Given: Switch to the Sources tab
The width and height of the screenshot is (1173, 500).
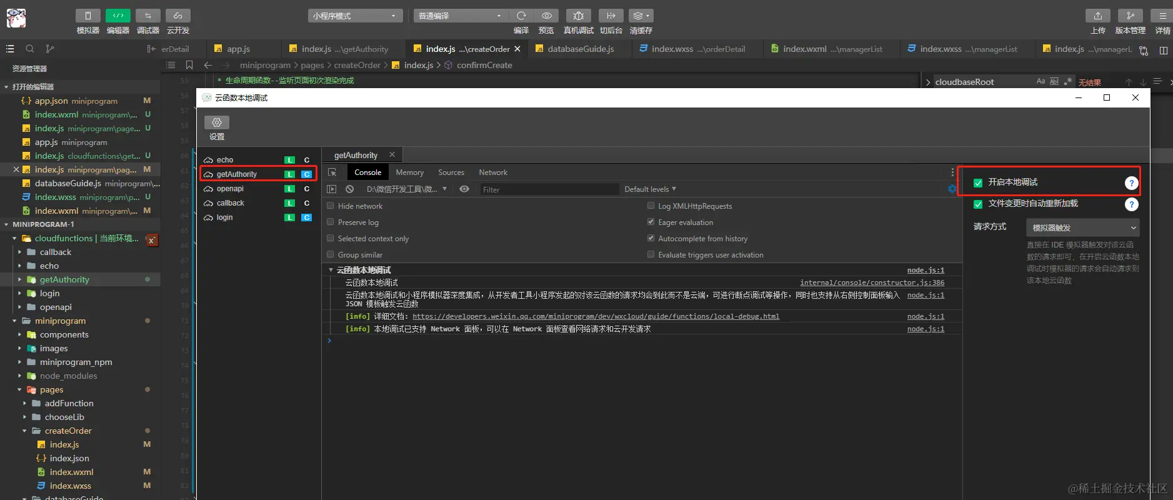Looking at the screenshot, I should point(451,172).
